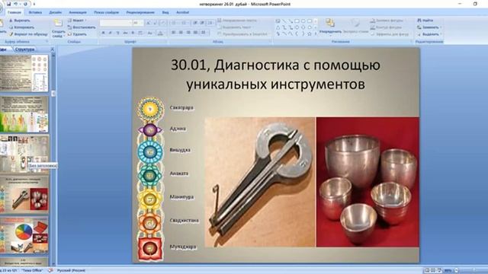
Task: Click the Русский (Россия) language indicator
Action: click(71, 271)
